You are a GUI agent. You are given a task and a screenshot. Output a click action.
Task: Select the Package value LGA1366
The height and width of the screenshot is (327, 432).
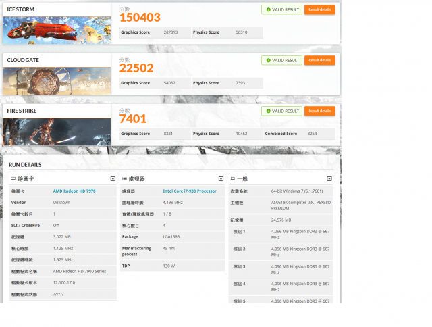[x=171, y=237]
